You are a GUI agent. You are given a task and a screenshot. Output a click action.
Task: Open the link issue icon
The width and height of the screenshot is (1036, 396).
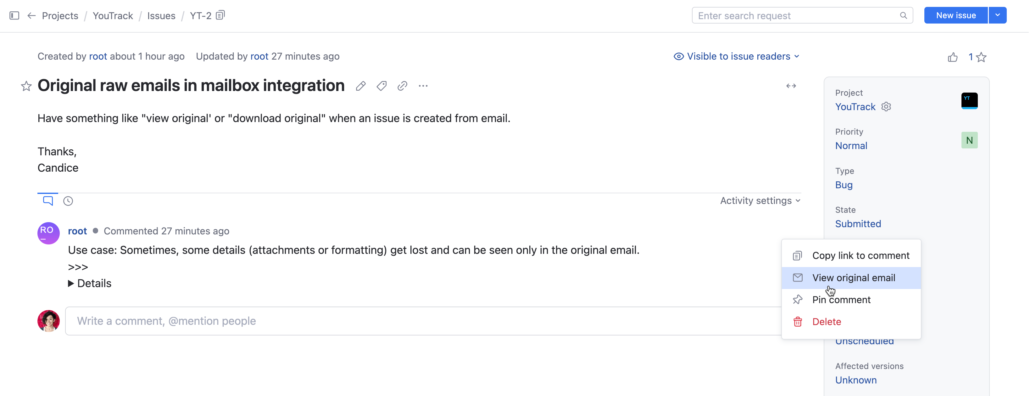click(x=402, y=86)
